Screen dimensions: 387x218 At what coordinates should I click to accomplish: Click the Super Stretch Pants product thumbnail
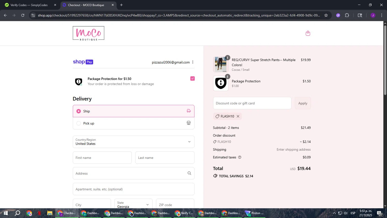pyautogui.click(x=221, y=64)
